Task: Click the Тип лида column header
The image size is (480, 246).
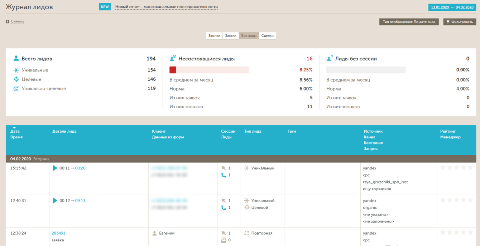Action: point(253,131)
